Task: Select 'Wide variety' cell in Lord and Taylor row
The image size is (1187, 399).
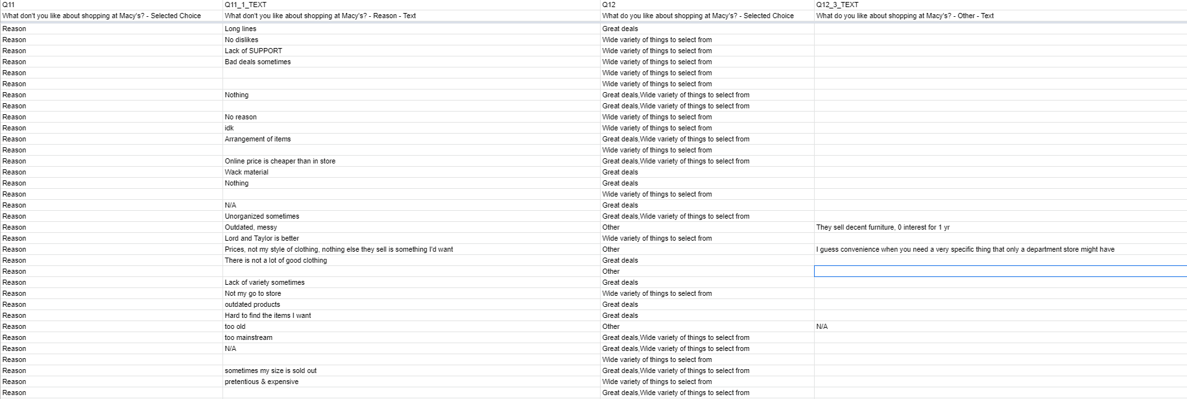Action: [707, 238]
